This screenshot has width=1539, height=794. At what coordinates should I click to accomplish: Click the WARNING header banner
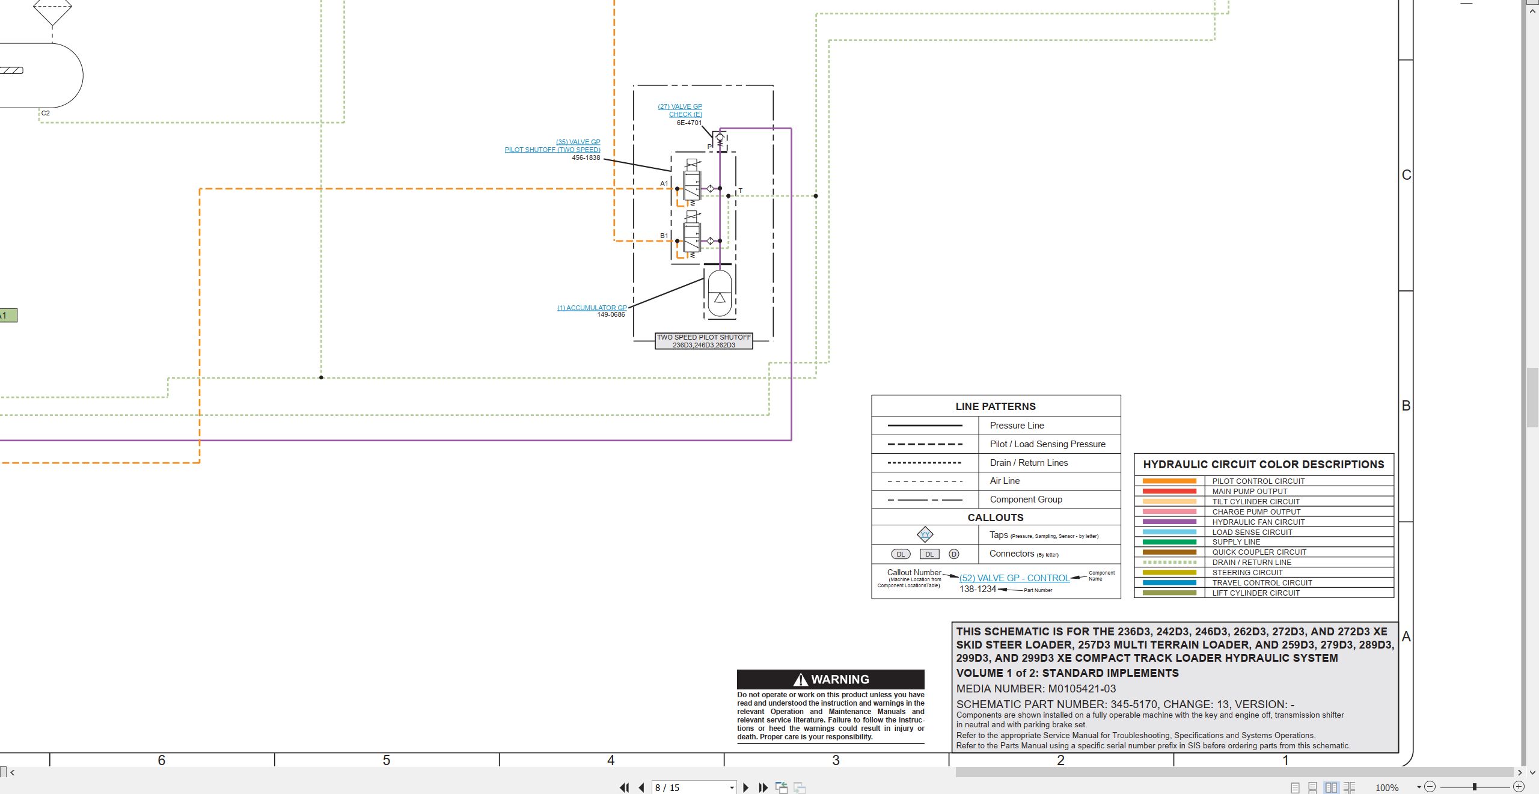tap(831, 679)
